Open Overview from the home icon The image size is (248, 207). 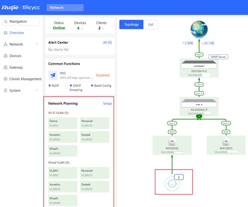(x=6, y=33)
